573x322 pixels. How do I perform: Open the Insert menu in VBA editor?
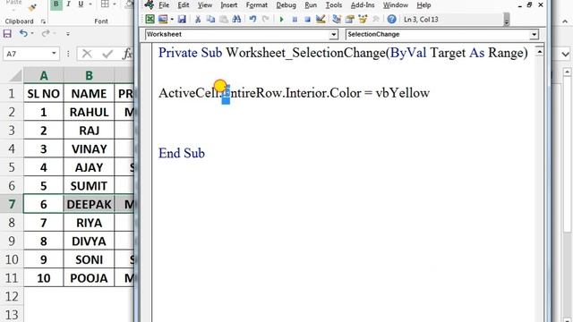point(229,5)
